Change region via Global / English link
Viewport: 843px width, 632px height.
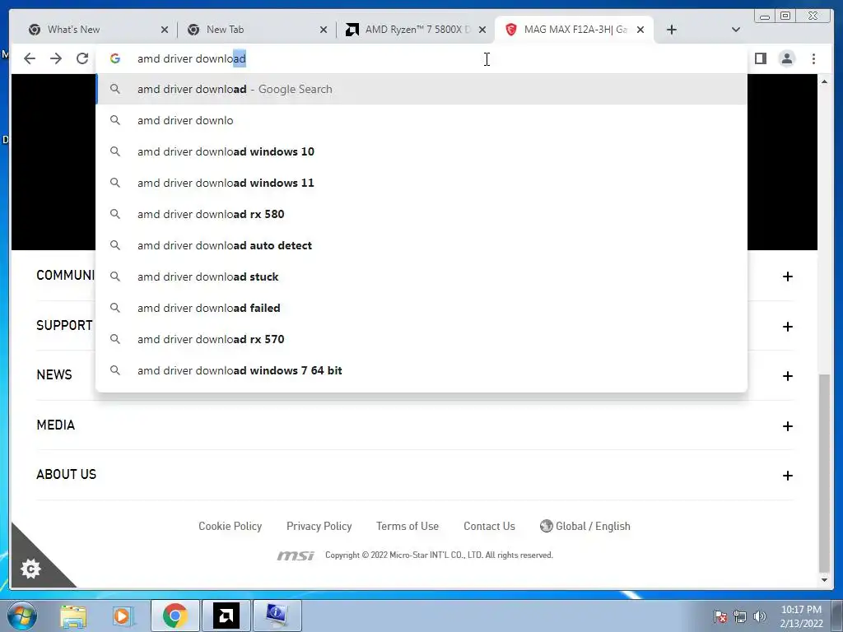585,526
